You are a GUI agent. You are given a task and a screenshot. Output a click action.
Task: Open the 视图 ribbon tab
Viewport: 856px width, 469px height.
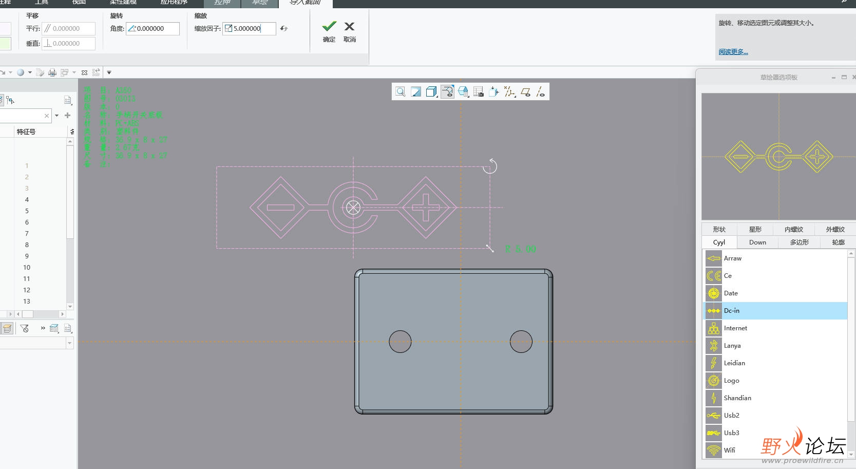point(79,3)
